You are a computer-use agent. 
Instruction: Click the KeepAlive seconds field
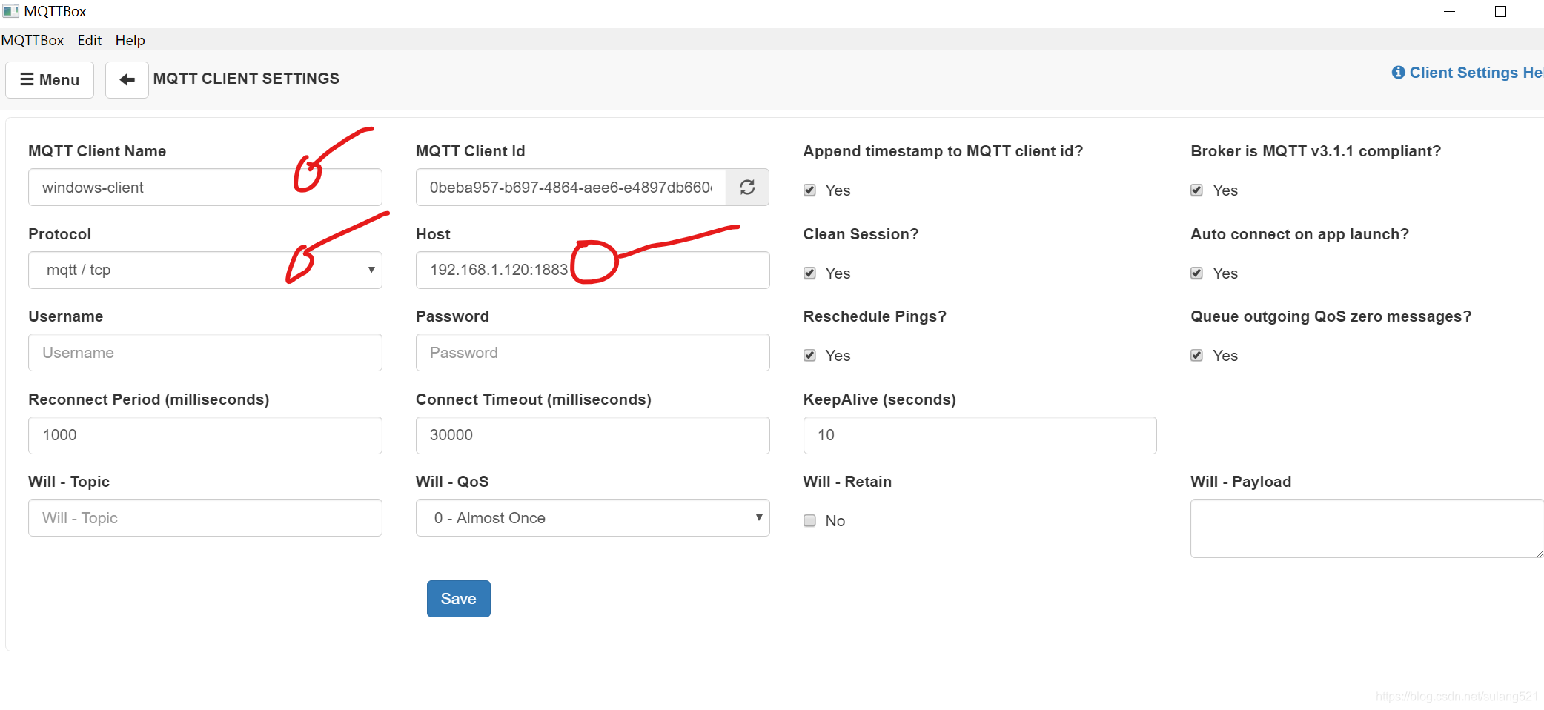[x=980, y=435]
